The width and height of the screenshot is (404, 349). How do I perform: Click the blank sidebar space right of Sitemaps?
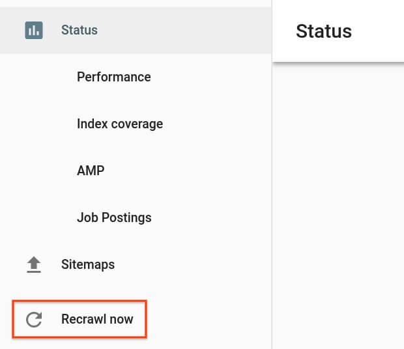point(195,264)
